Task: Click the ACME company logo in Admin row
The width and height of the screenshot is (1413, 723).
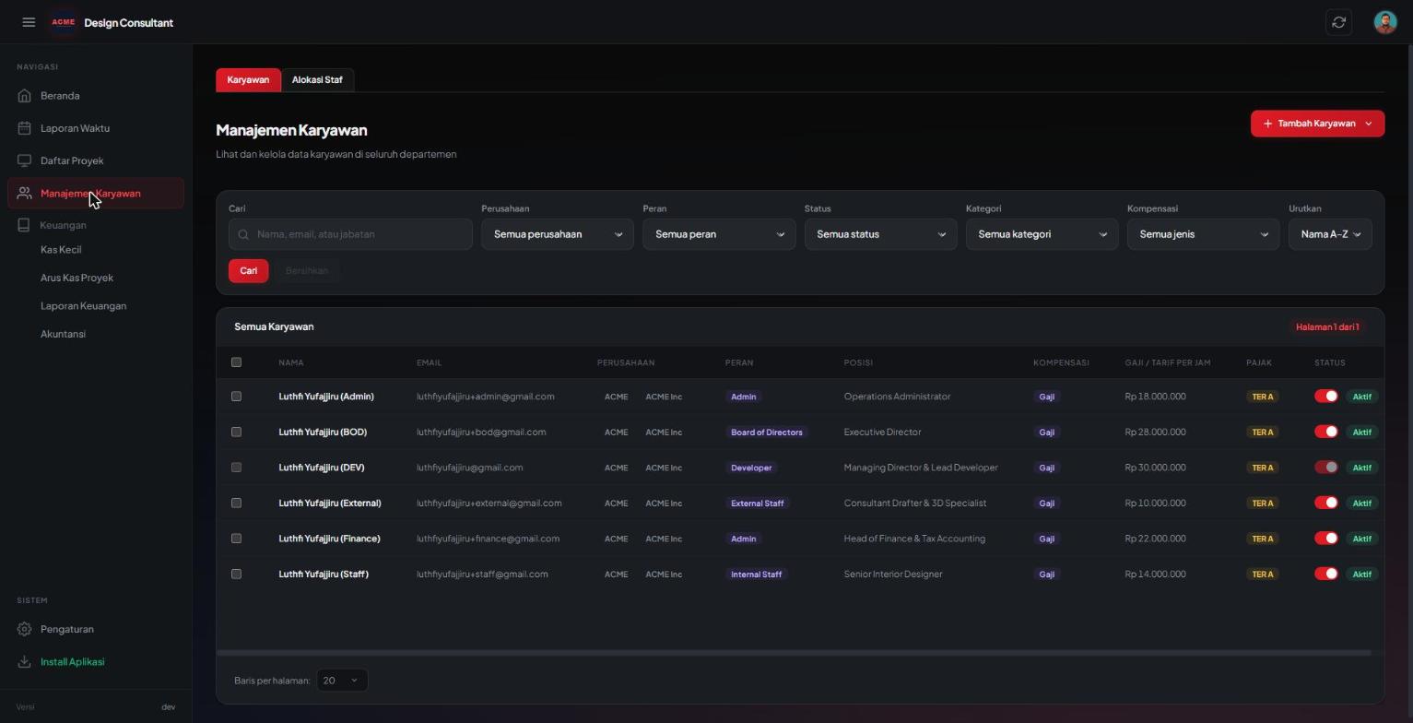Action: [x=617, y=397]
